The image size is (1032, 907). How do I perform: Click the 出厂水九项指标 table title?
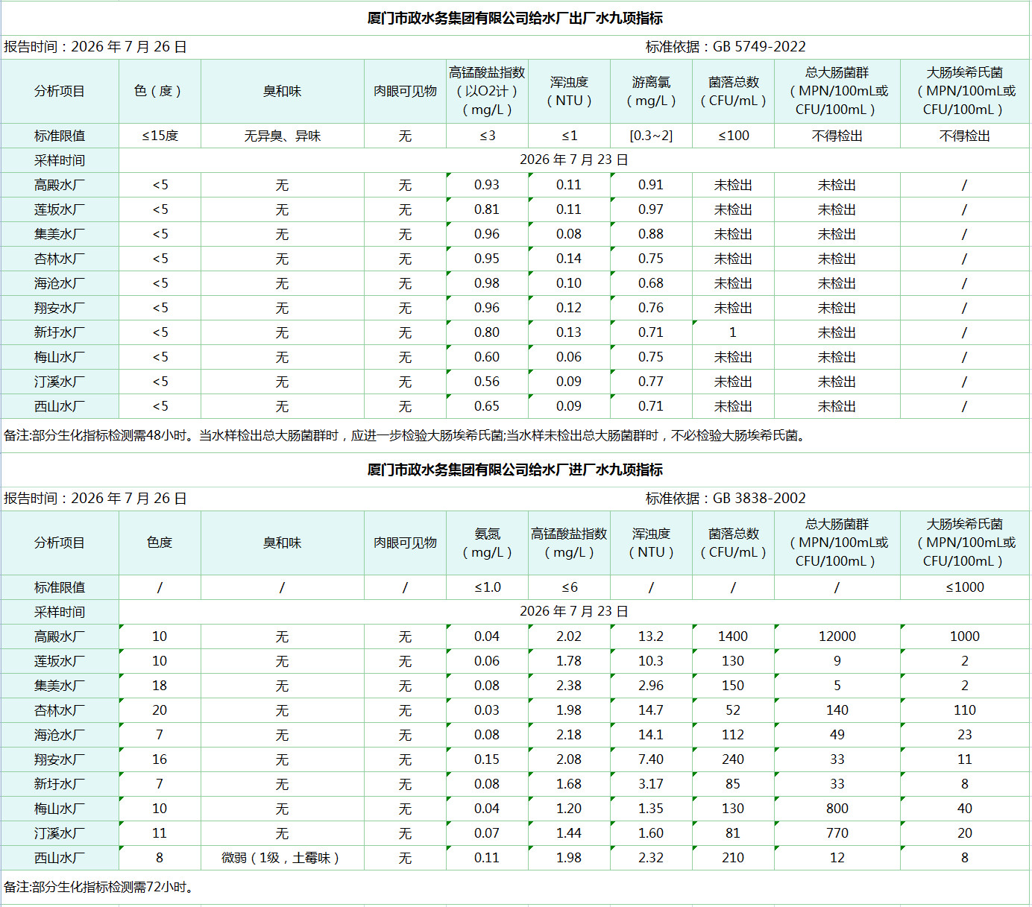(x=515, y=18)
